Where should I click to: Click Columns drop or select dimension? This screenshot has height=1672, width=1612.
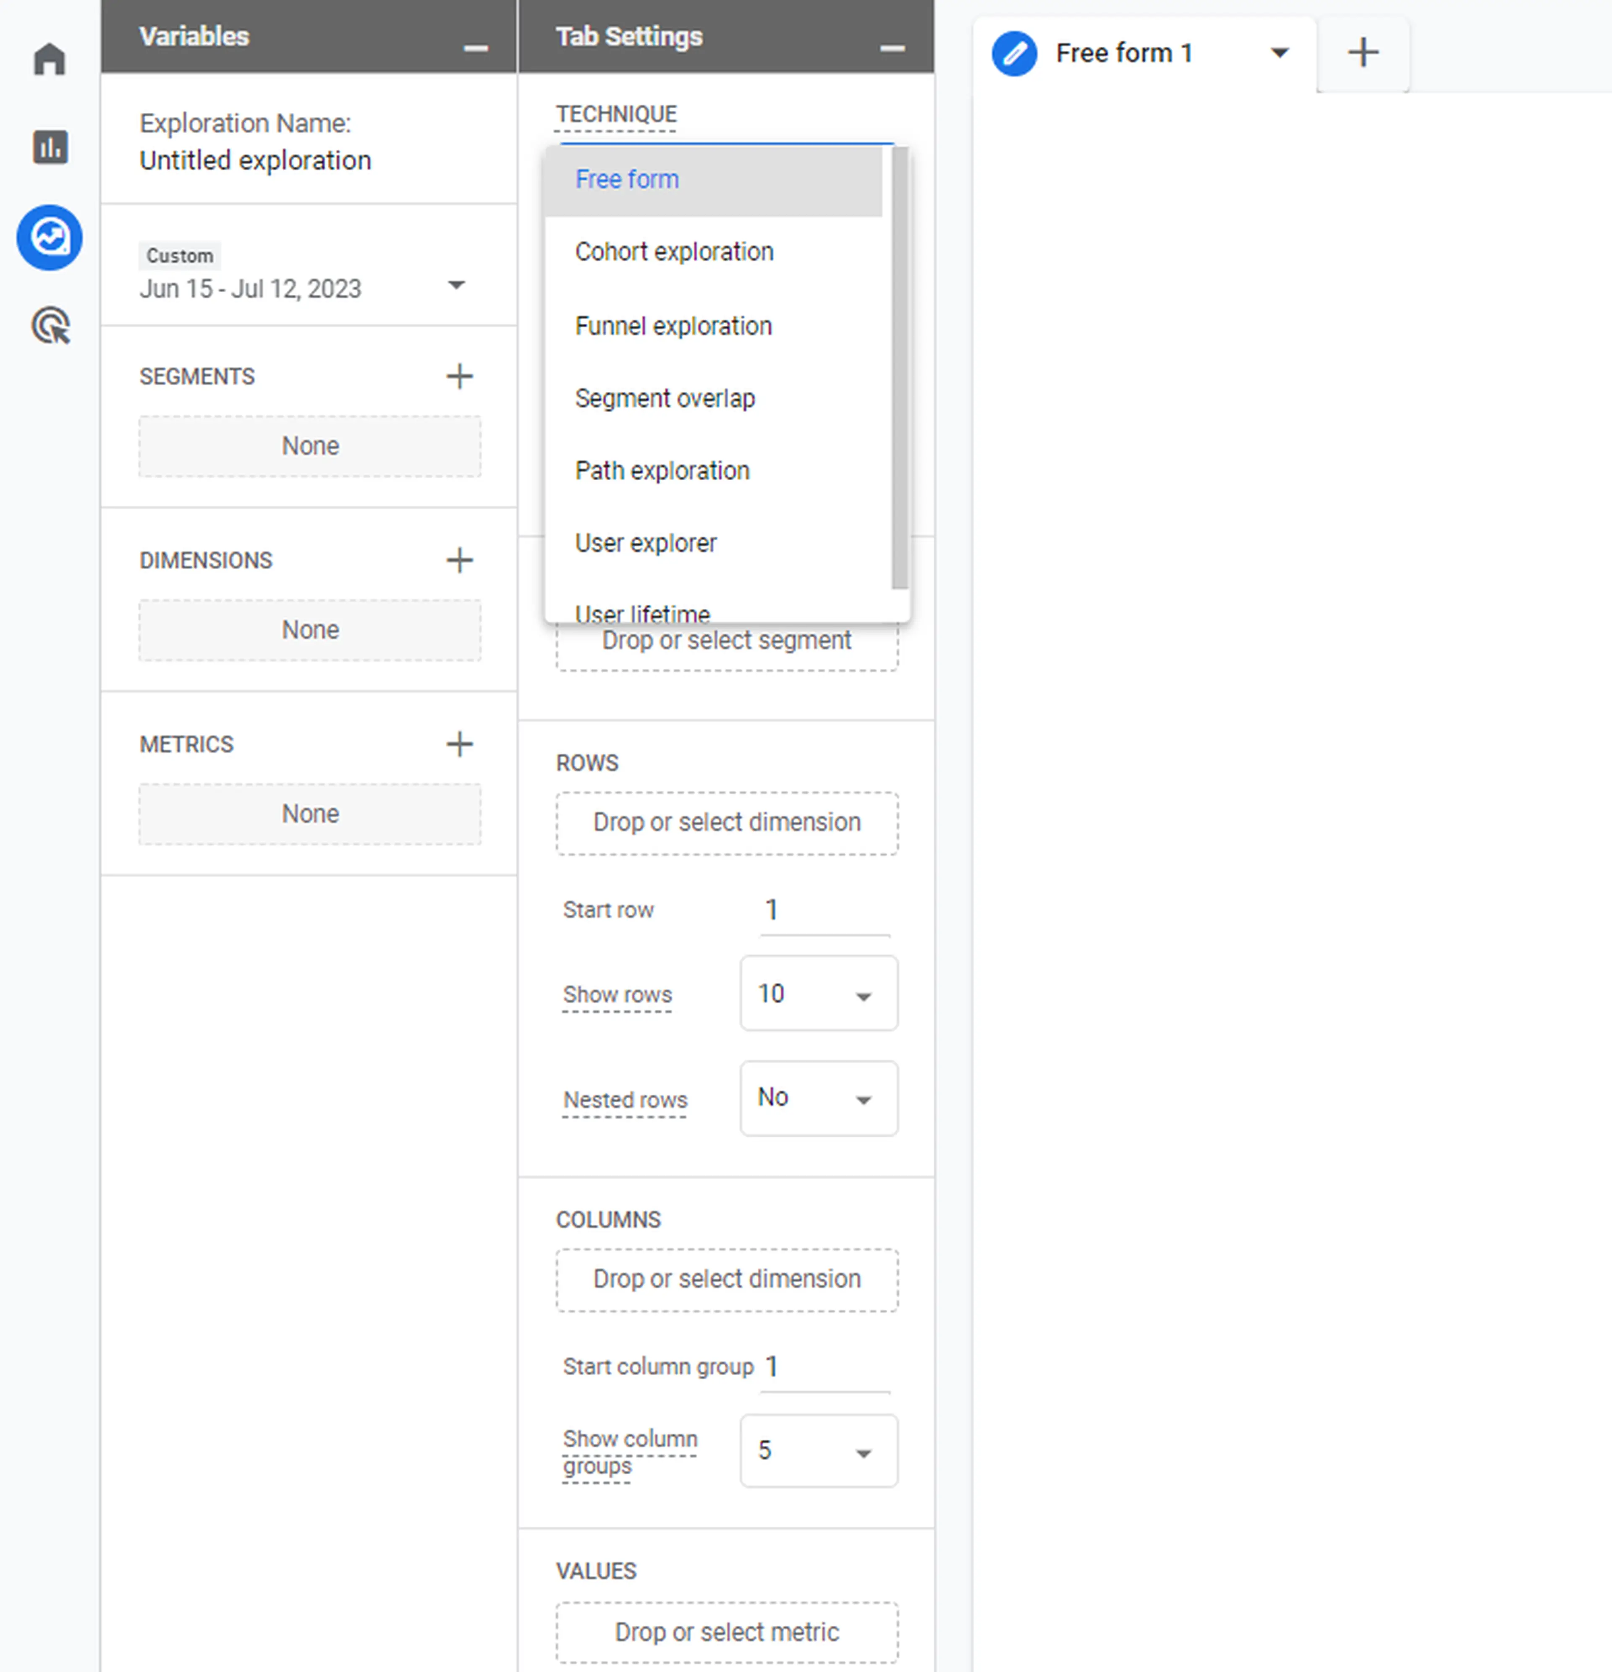tap(727, 1280)
